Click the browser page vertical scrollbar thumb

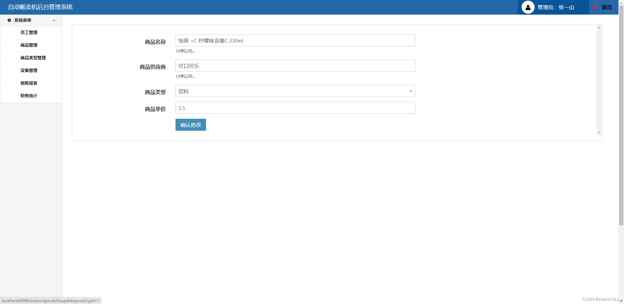click(x=621, y=115)
